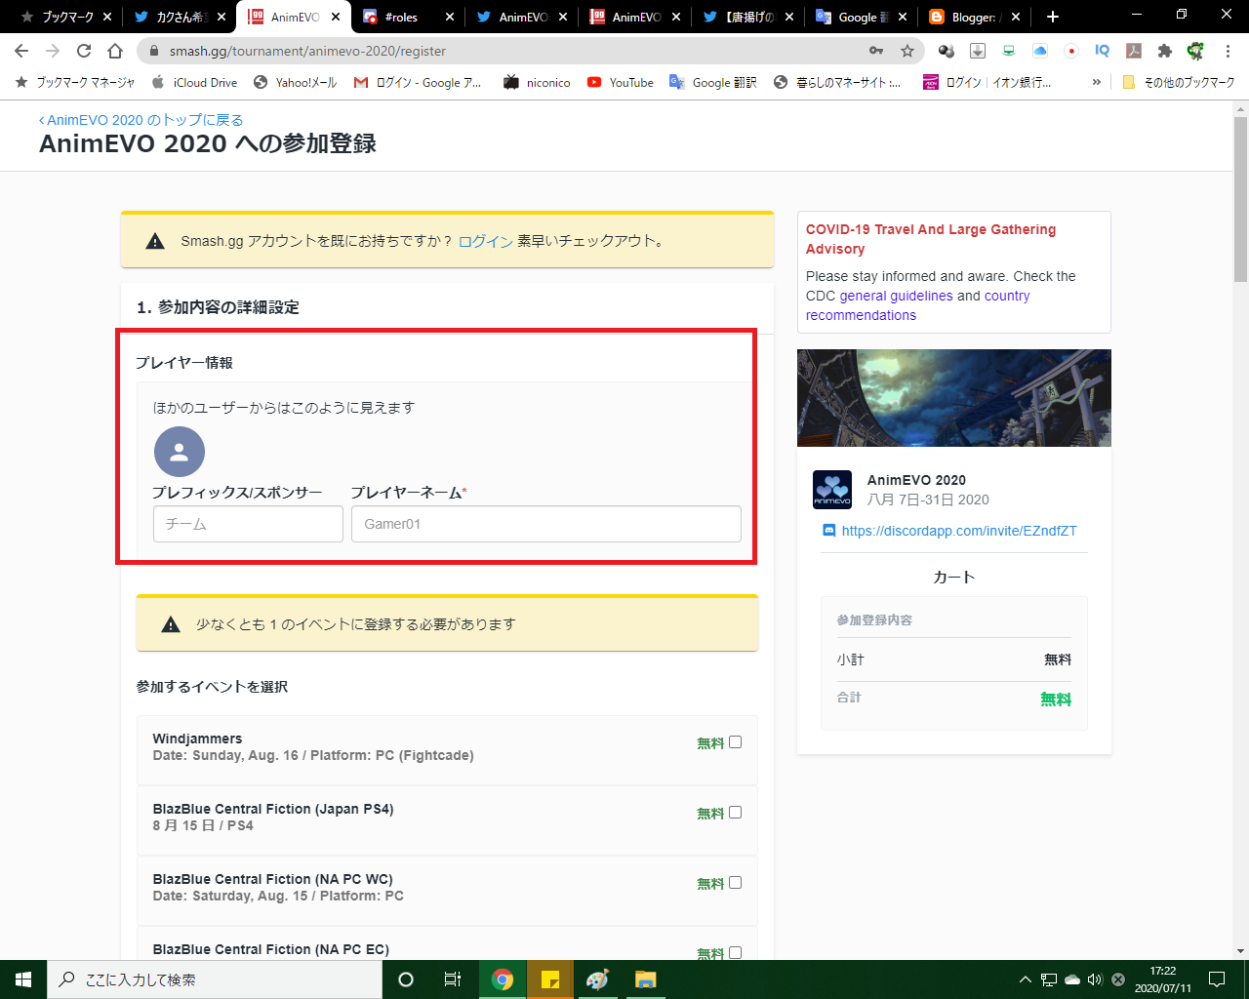Open the niconico bookmark
1249x999 pixels.
(x=537, y=82)
